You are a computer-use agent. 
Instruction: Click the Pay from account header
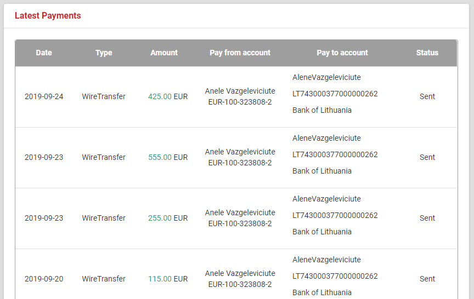[240, 53]
